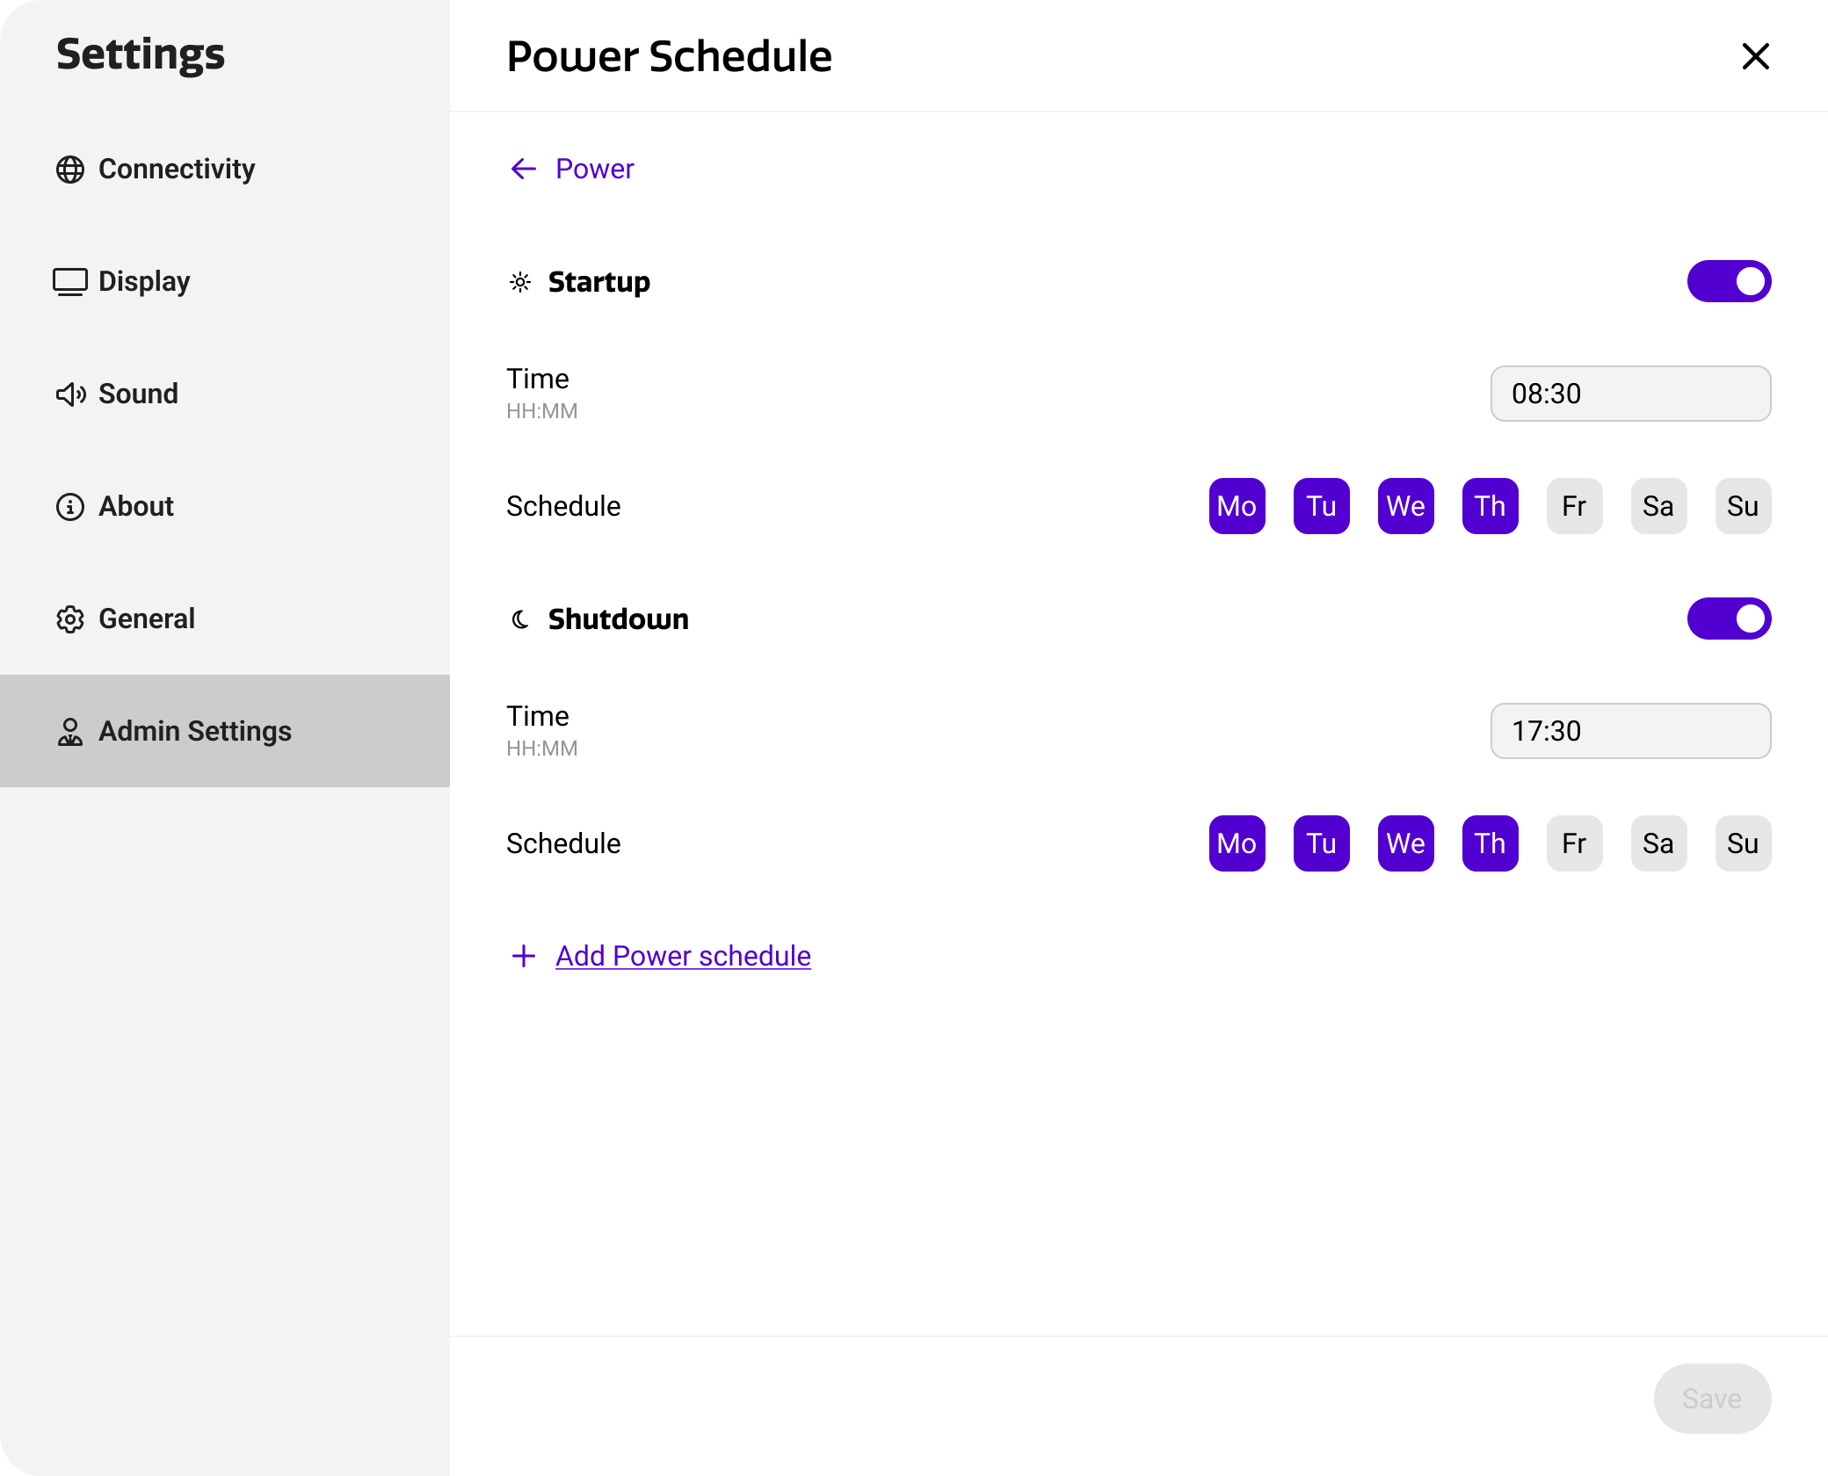
Task: Click the Connectivity globe icon
Action: click(70, 170)
